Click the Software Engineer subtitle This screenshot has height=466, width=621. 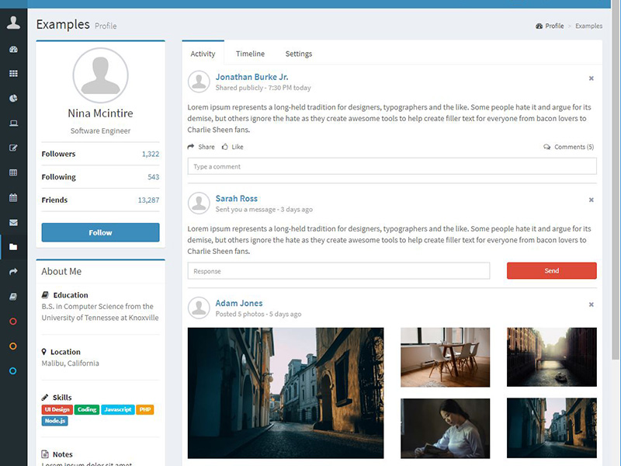(x=101, y=130)
